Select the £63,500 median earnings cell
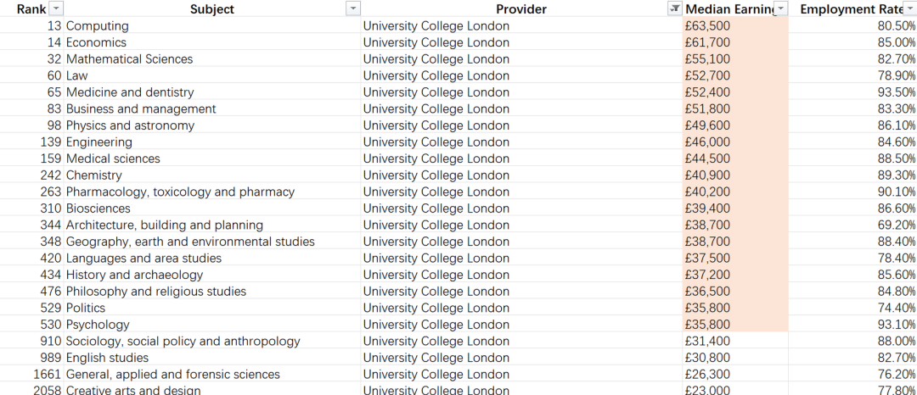This screenshot has width=917, height=395. click(735, 25)
